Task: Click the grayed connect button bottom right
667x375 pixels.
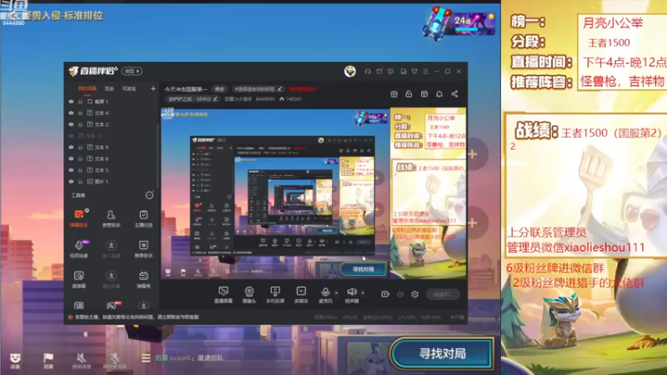Action: (x=443, y=294)
